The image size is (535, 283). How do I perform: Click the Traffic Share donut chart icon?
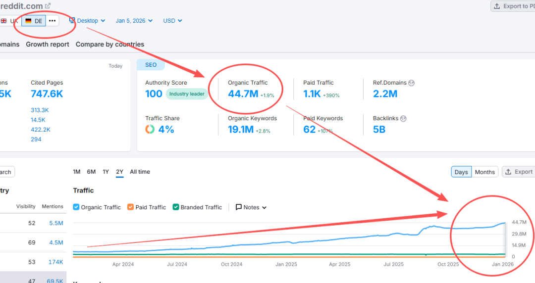point(150,129)
